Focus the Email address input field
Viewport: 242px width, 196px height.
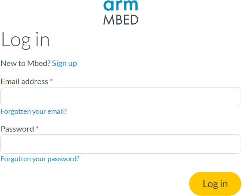pos(121,97)
